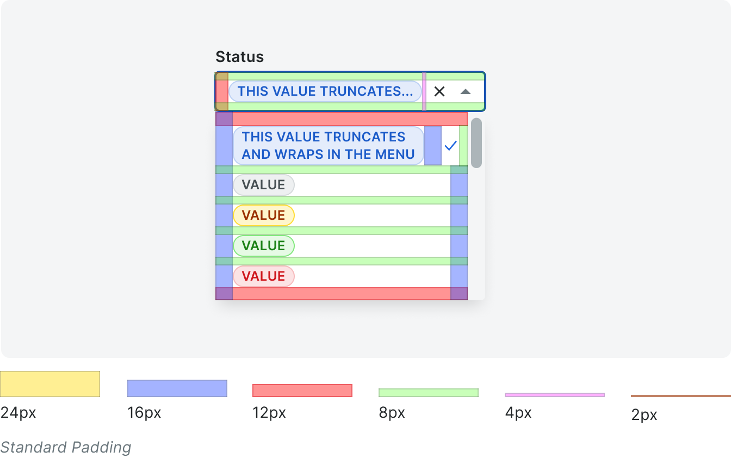
Task: Choose the gray VALUE option
Action: (264, 185)
